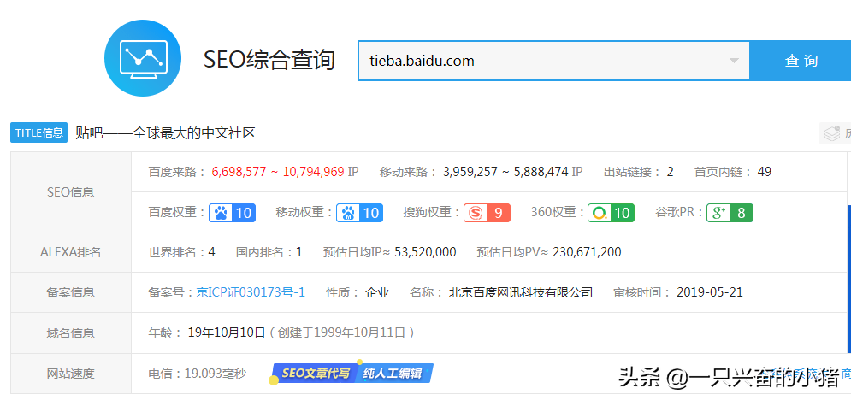Open the domain input dropdown arrow
This screenshot has width=851, height=400.
click(x=734, y=61)
